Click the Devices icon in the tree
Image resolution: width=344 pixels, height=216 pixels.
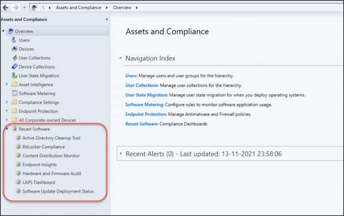point(14,49)
